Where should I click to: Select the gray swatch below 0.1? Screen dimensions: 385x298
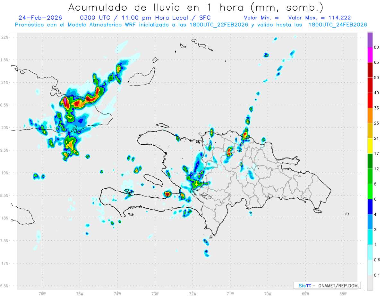pyautogui.click(x=370, y=283)
